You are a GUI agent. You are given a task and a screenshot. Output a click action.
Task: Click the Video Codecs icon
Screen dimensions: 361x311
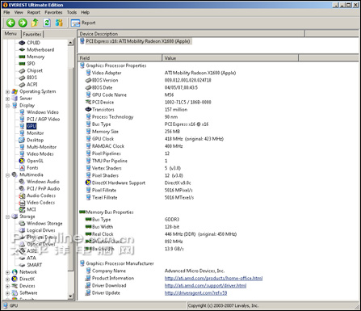(22, 203)
